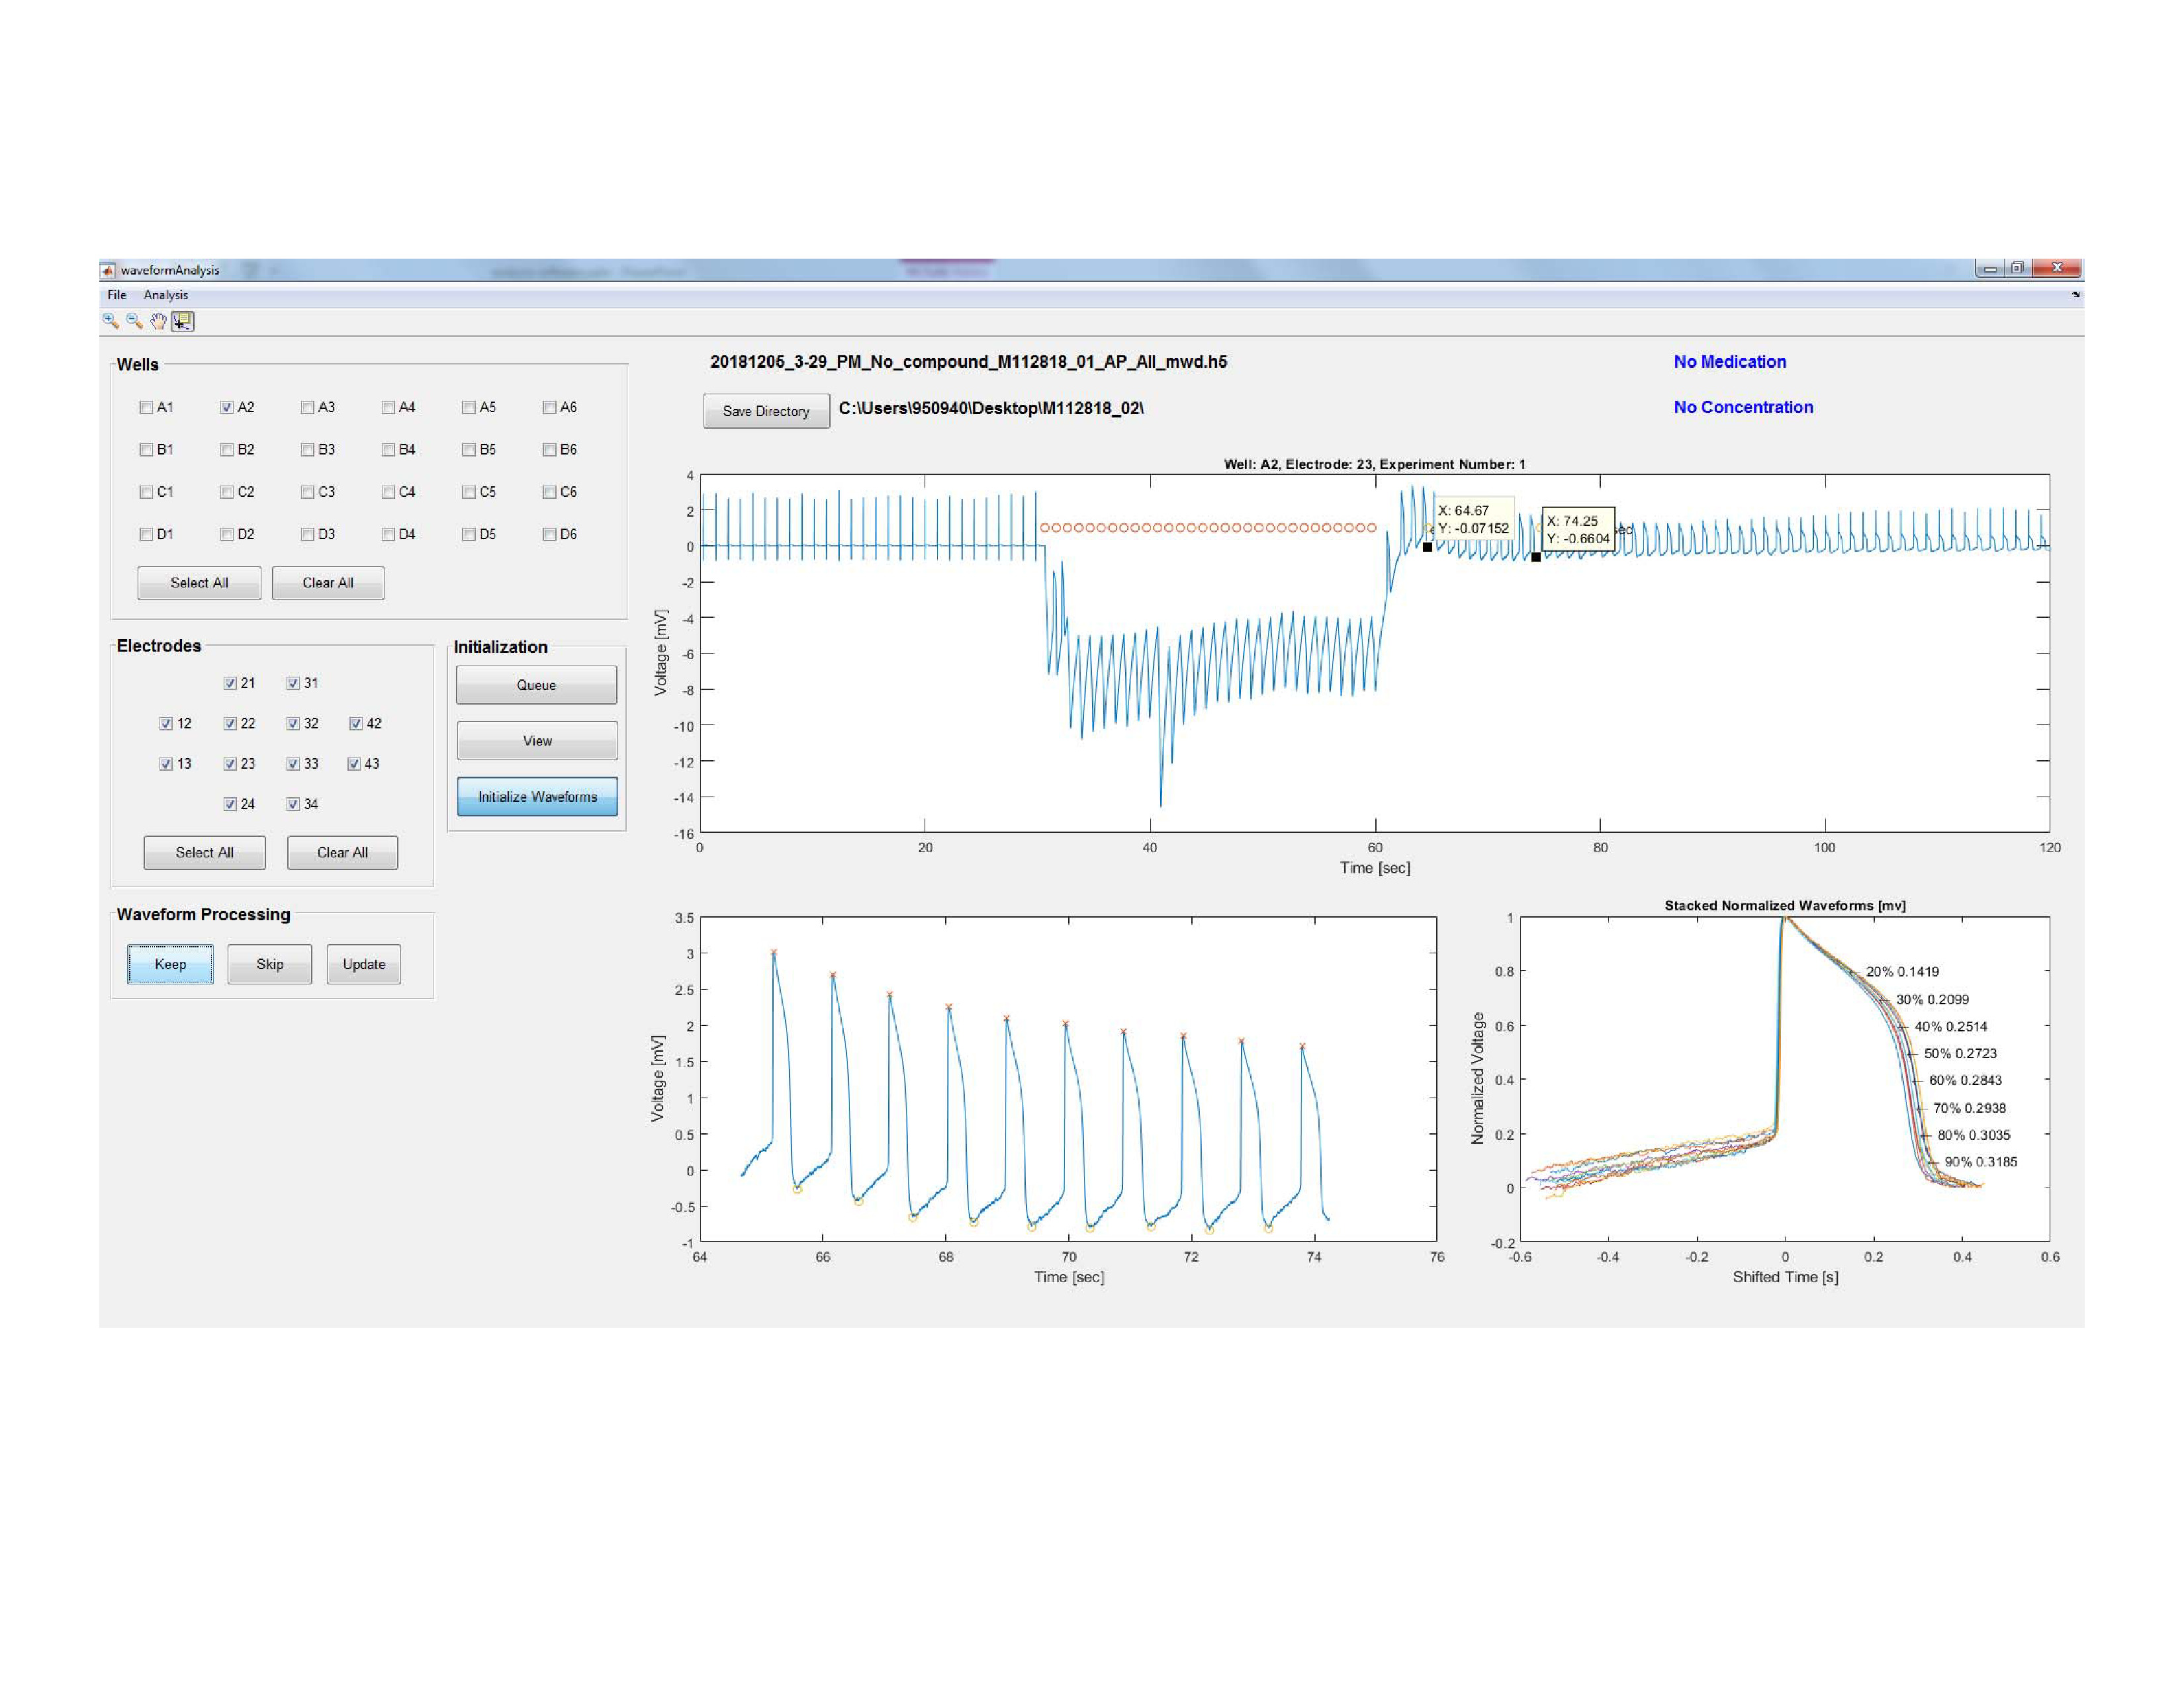Click the toolbar dock arrow at menu right
The width and height of the screenshot is (2184, 1687).
pyautogui.click(x=2075, y=295)
